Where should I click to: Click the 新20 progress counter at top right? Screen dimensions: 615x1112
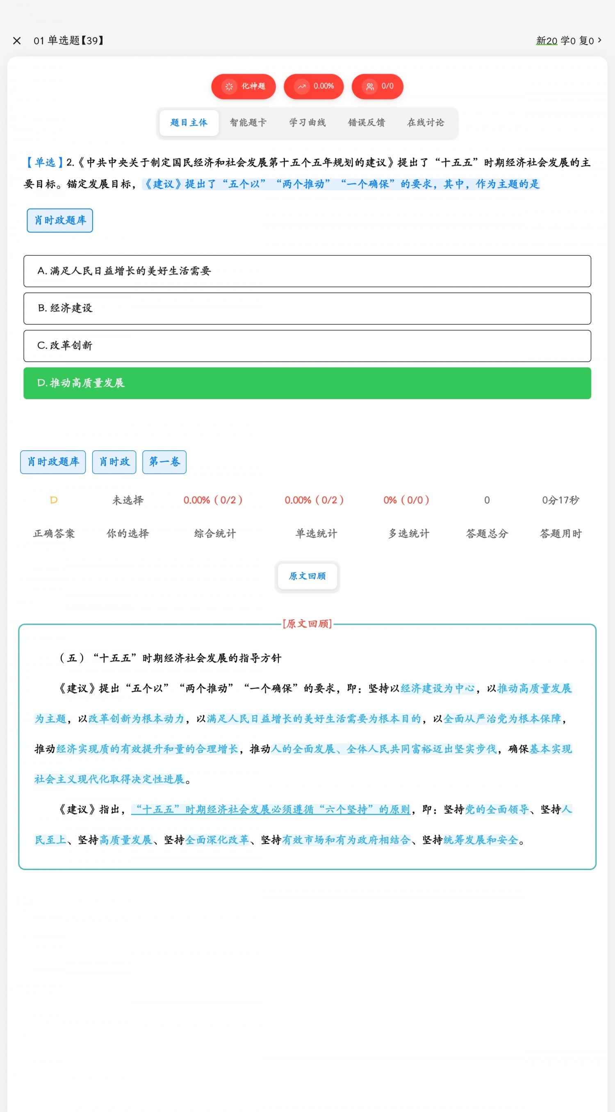coord(547,41)
